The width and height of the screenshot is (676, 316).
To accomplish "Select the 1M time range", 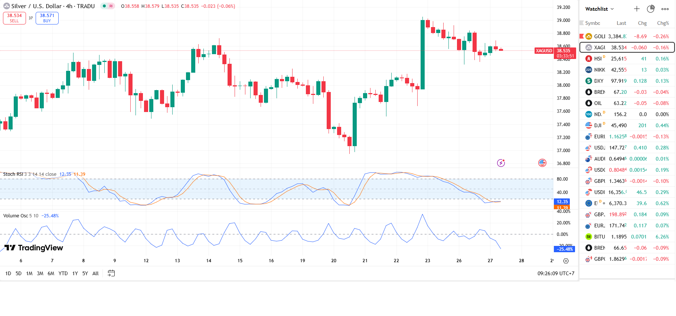I will (29, 273).
